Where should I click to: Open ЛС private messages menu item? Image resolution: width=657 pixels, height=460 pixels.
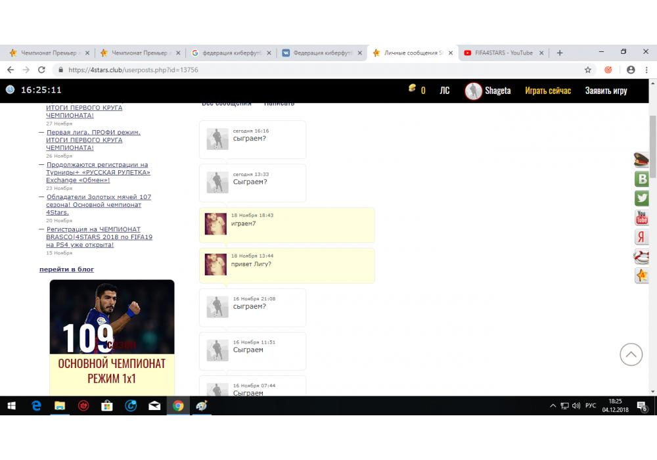pos(445,91)
